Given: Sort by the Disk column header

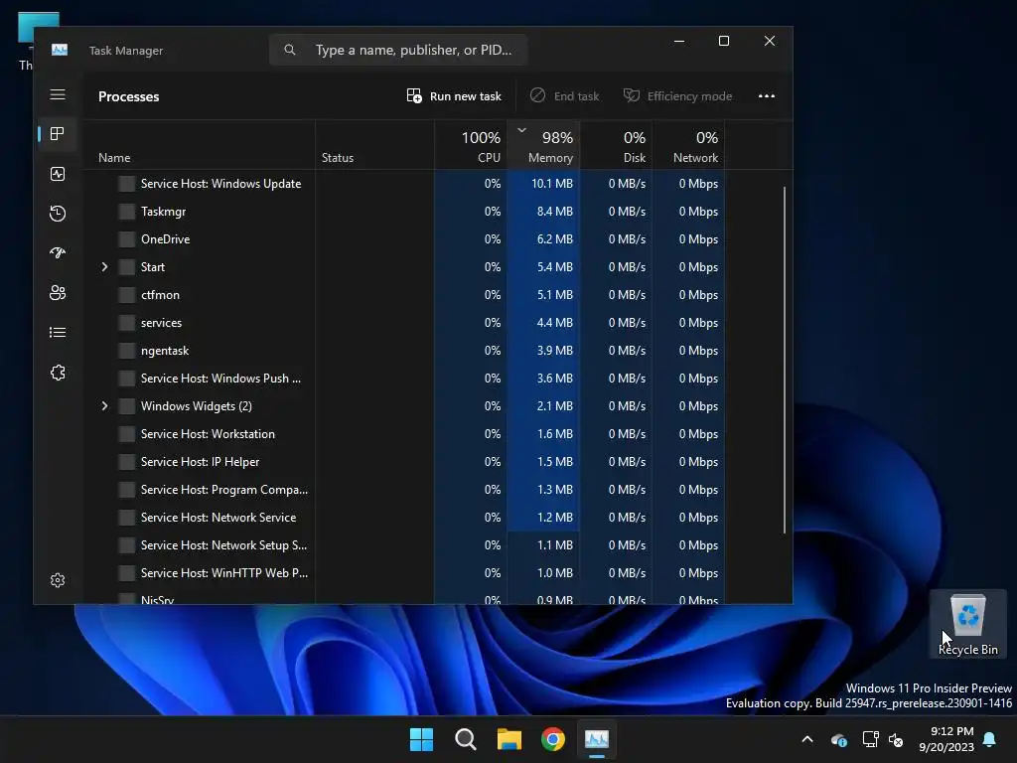Looking at the screenshot, I should click(616, 145).
